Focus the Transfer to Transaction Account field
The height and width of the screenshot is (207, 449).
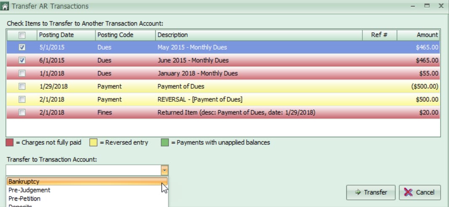coord(84,171)
